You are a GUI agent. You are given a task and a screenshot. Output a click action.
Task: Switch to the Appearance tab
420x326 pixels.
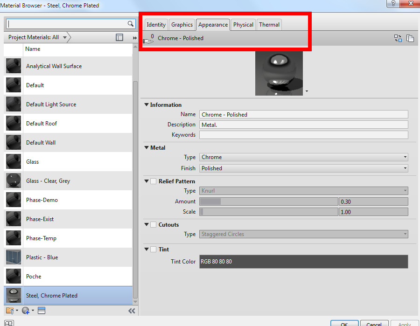click(x=213, y=25)
